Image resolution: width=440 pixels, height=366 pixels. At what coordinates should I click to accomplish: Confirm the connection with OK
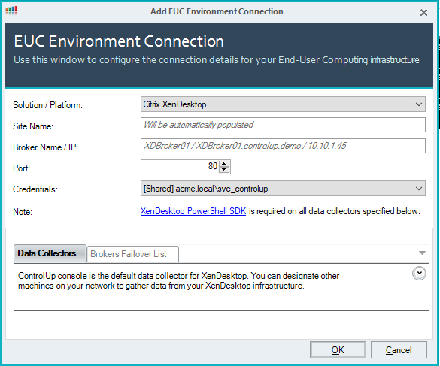click(338, 350)
